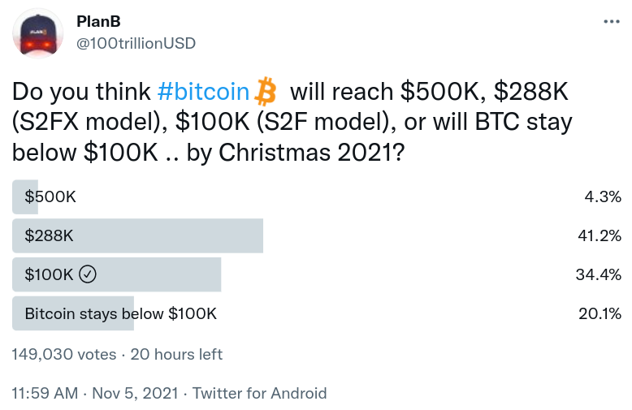Viewport: 632px width, 410px height.
Task: Open the @100trillionUSD handle
Action: click(136, 44)
